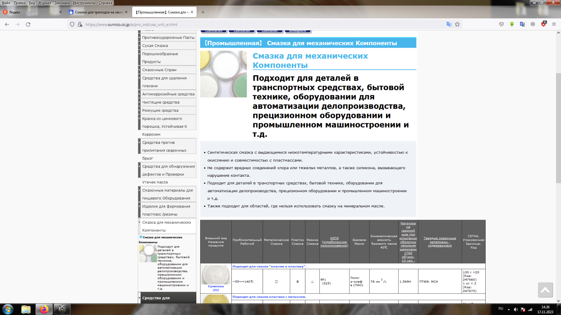The height and width of the screenshot is (315, 561).
Task: Open the Инструменты menu
Action: [x=84, y=3]
